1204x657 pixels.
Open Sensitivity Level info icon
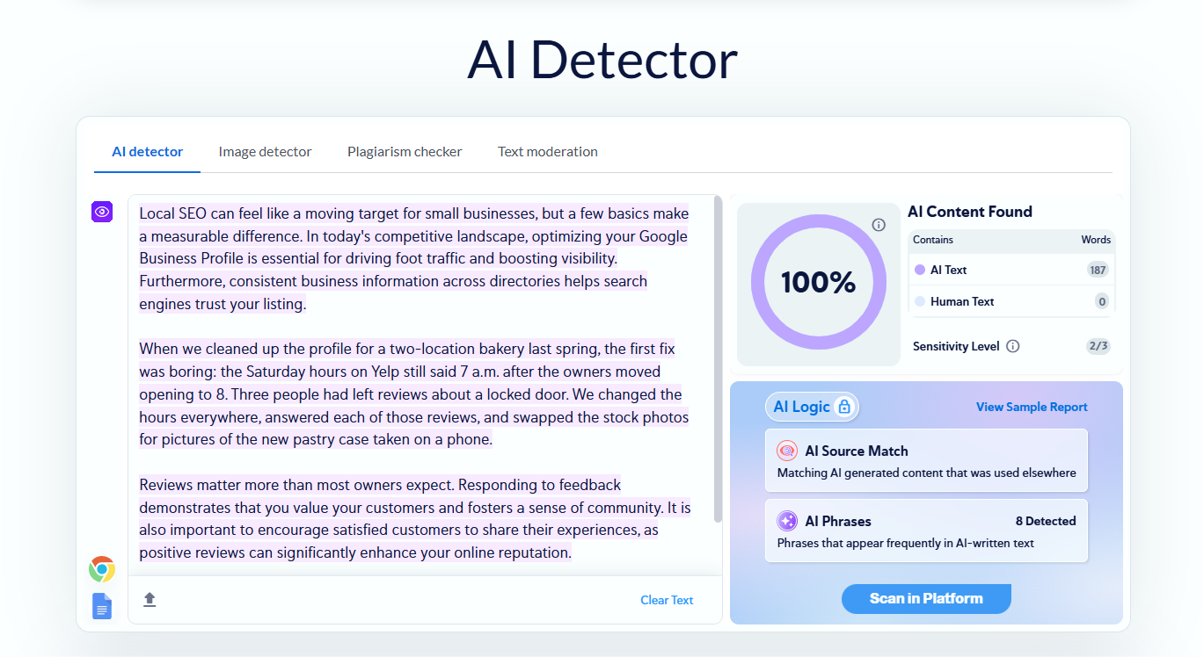(1013, 346)
